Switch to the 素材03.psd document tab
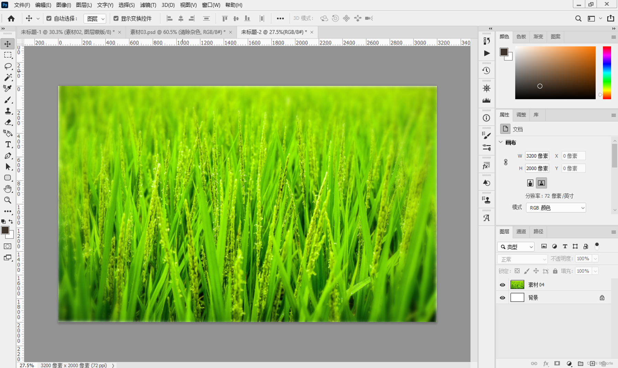618x368 pixels. (x=178, y=32)
